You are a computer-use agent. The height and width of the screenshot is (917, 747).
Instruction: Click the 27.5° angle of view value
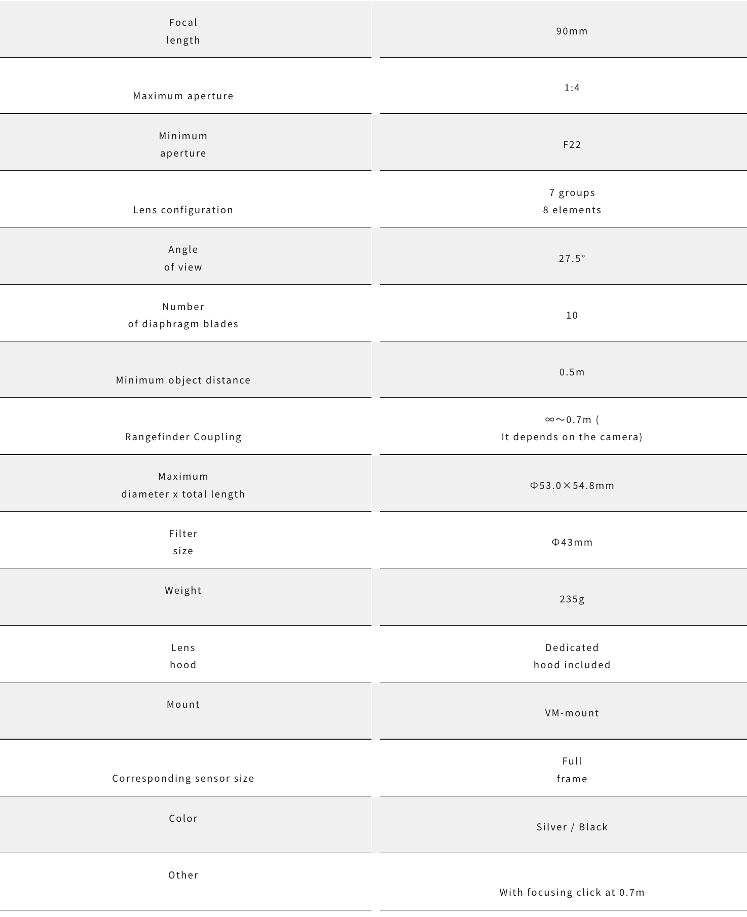coord(572,258)
